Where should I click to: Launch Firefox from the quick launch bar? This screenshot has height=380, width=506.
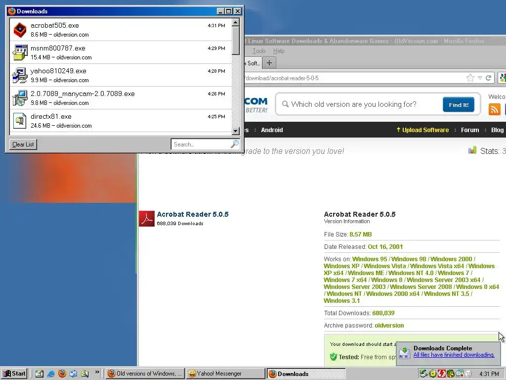click(x=62, y=374)
